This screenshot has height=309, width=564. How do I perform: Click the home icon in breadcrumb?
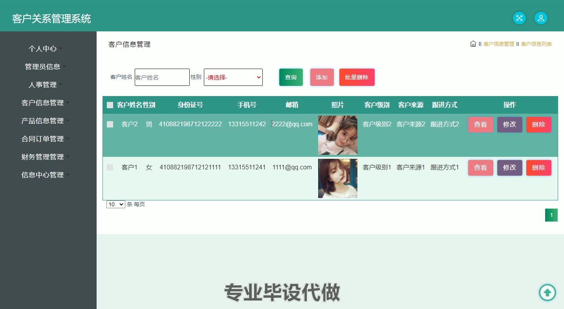(x=473, y=44)
